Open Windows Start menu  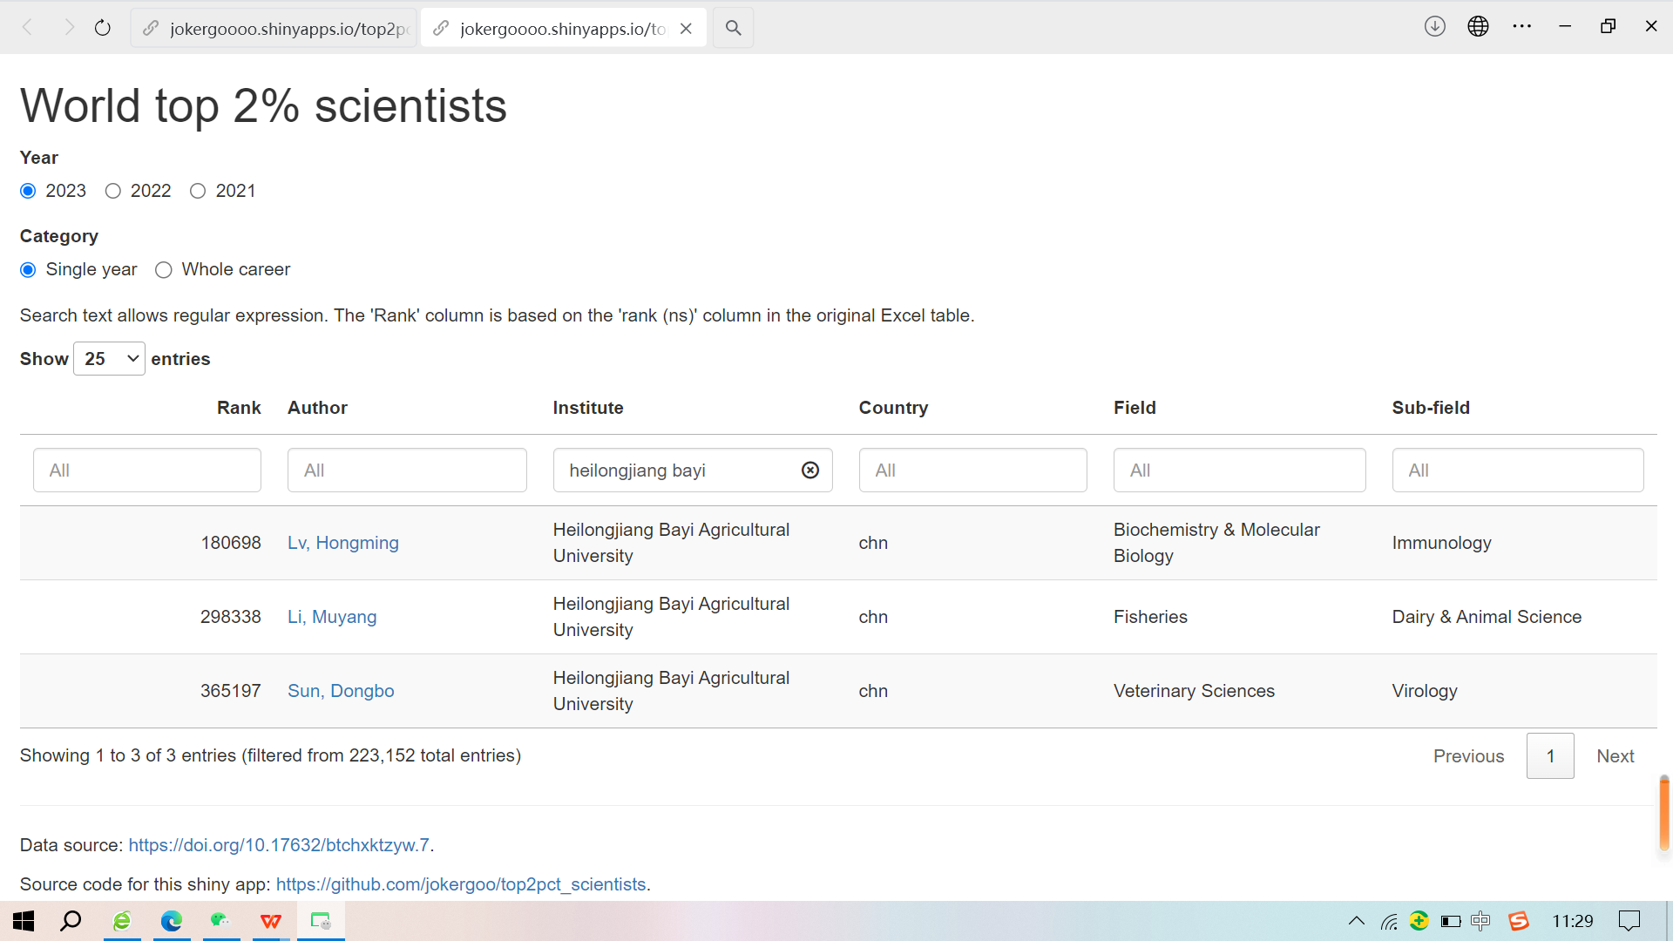24,921
